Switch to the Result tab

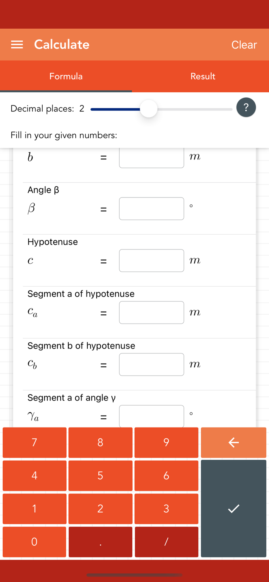pos(202,76)
